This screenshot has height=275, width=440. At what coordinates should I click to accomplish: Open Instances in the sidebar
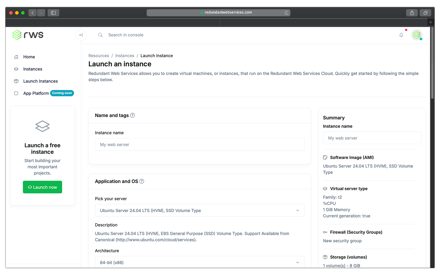tap(33, 69)
